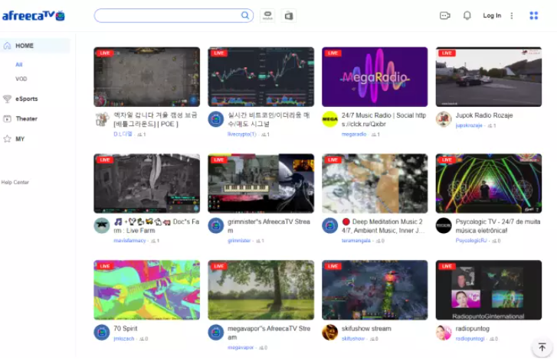Click the office-style icon beside search

(x=289, y=15)
